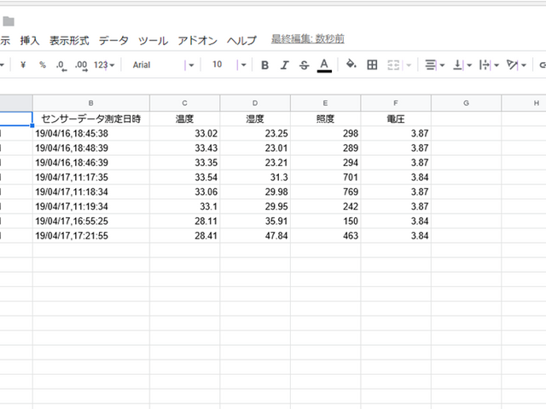The width and height of the screenshot is (546, 409).
Task: Select column D header
Action: 255,103
